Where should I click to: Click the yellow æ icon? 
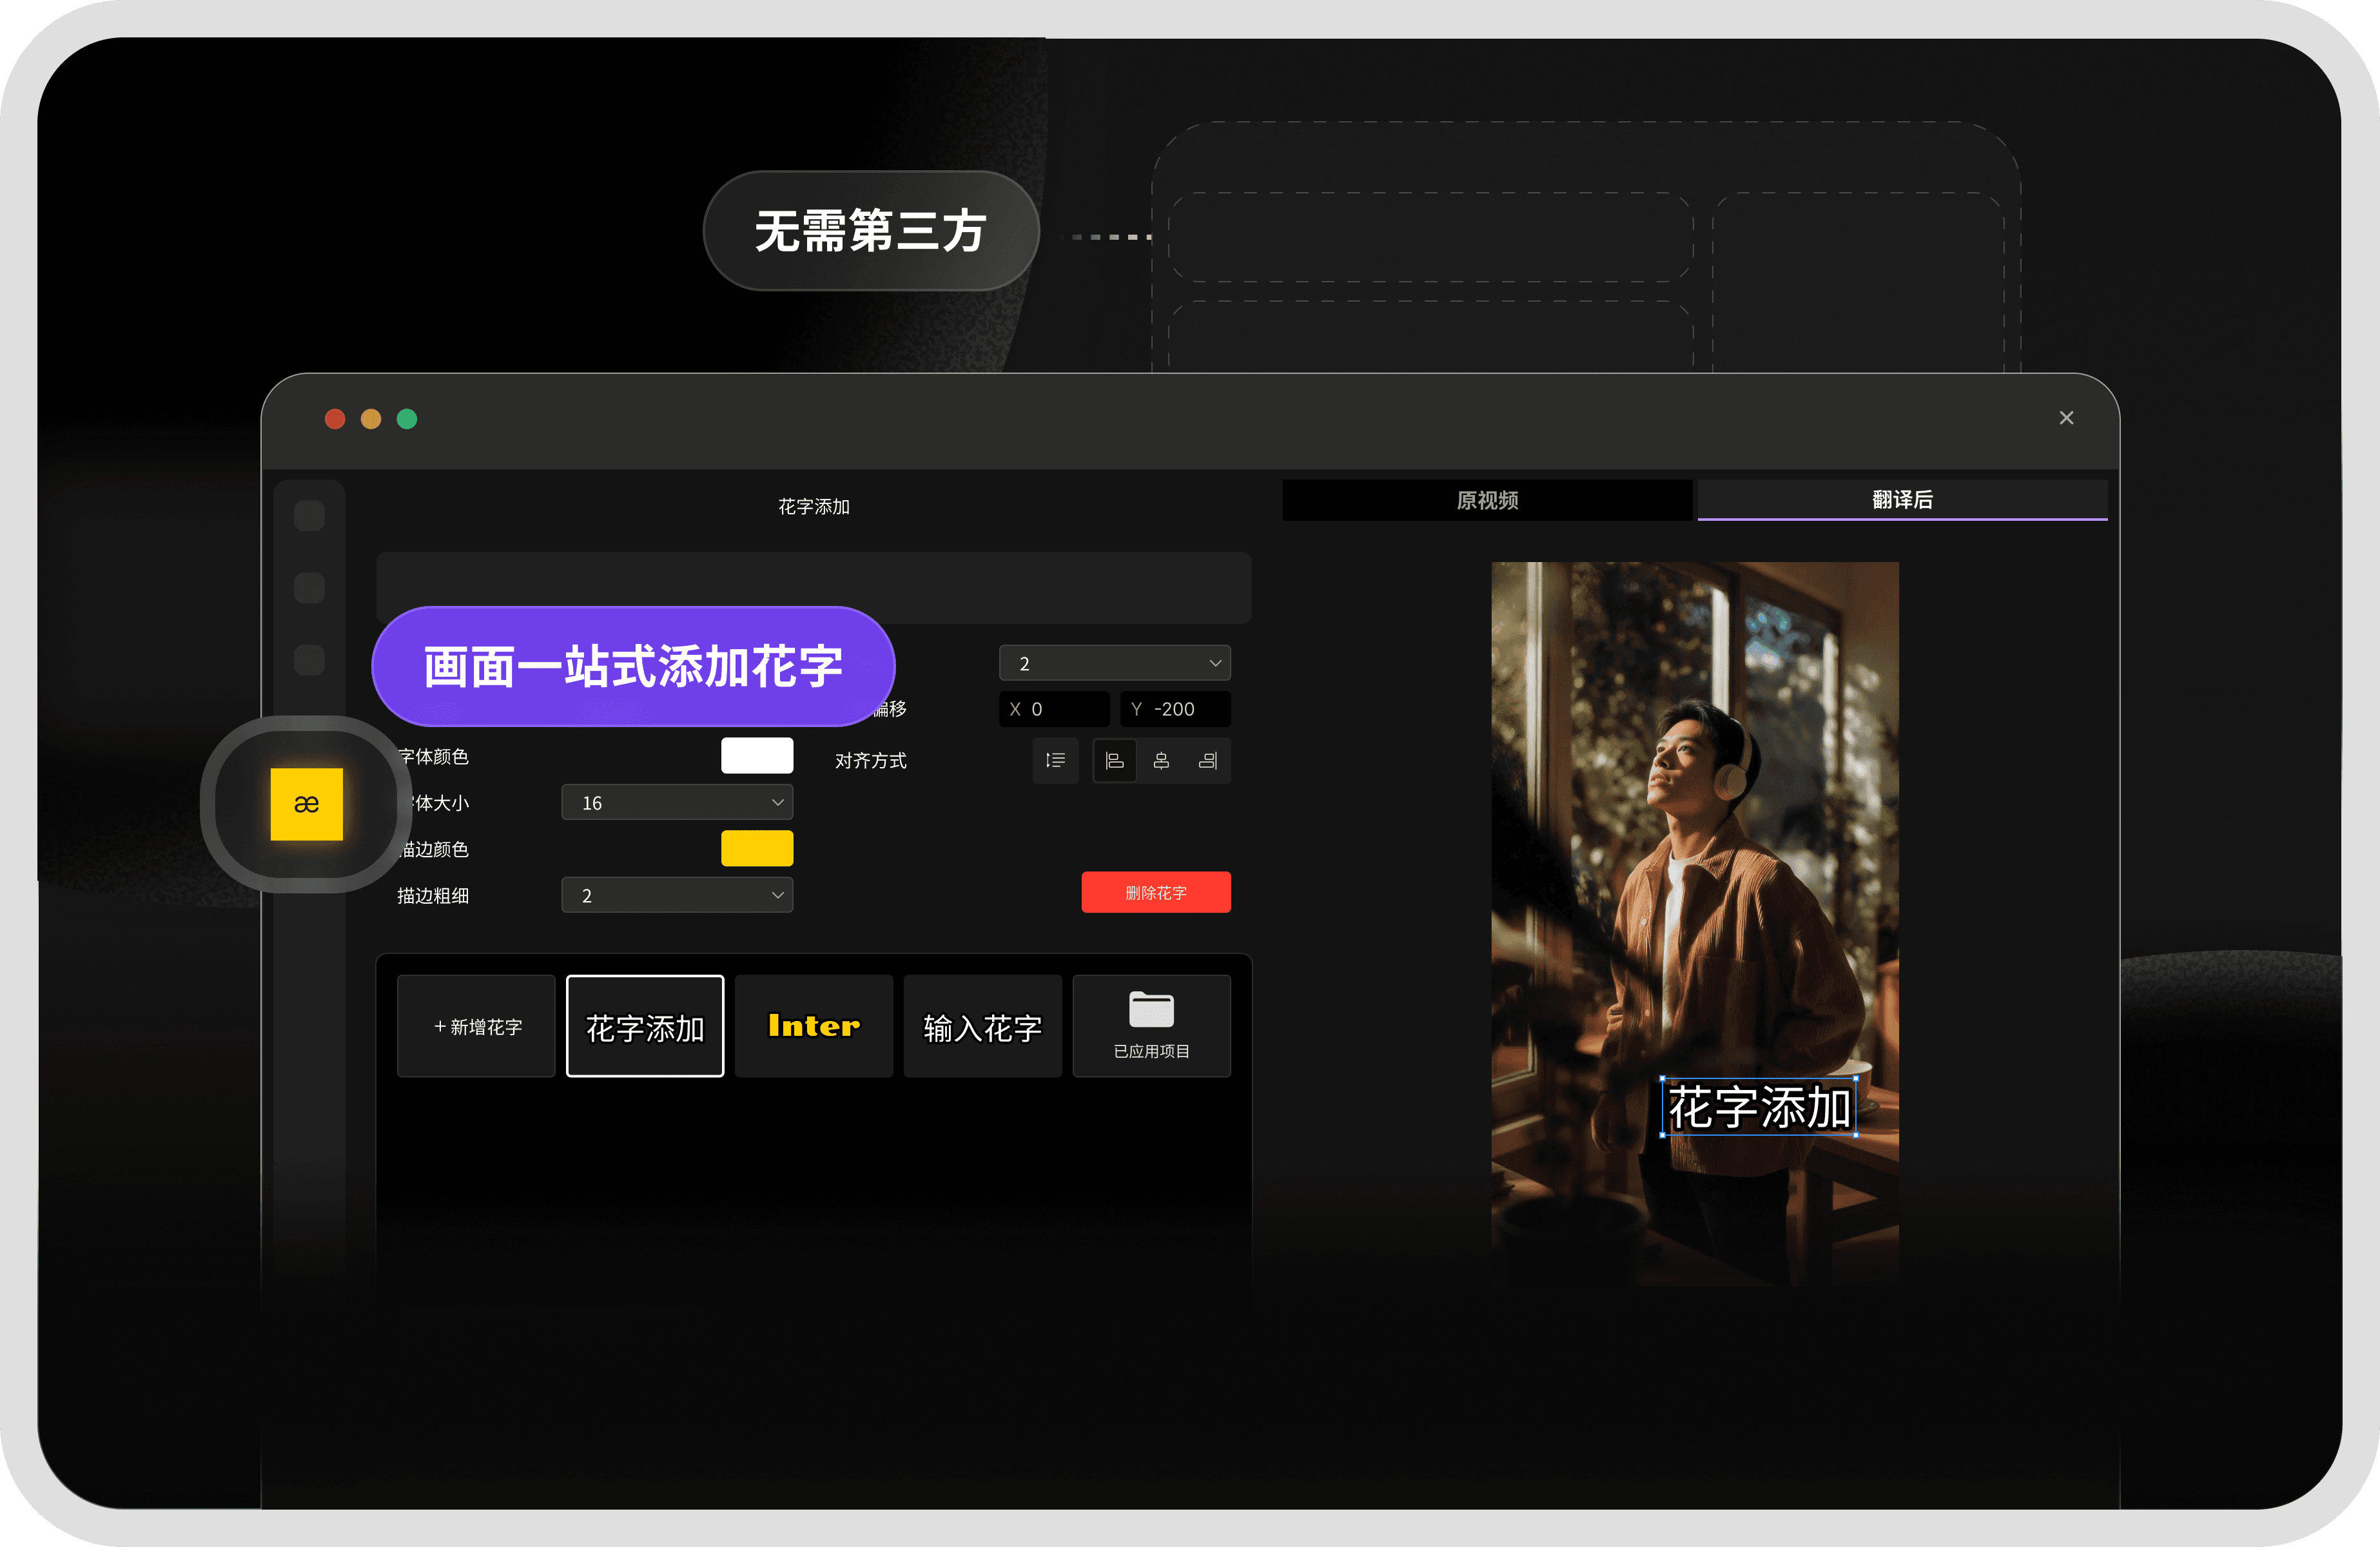point(306,804)
